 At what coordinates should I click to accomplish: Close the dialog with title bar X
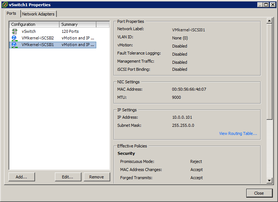pyautogui.click(x=272, y=5)
